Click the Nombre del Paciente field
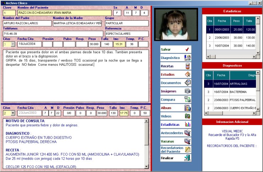The height and width of the screenshot is (172, 263). (x=64, y=13)
